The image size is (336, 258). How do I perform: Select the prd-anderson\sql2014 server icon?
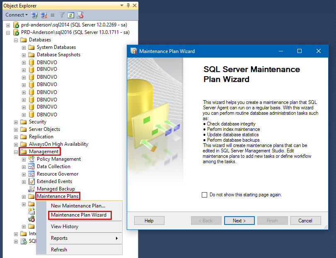tap(16, 25)
